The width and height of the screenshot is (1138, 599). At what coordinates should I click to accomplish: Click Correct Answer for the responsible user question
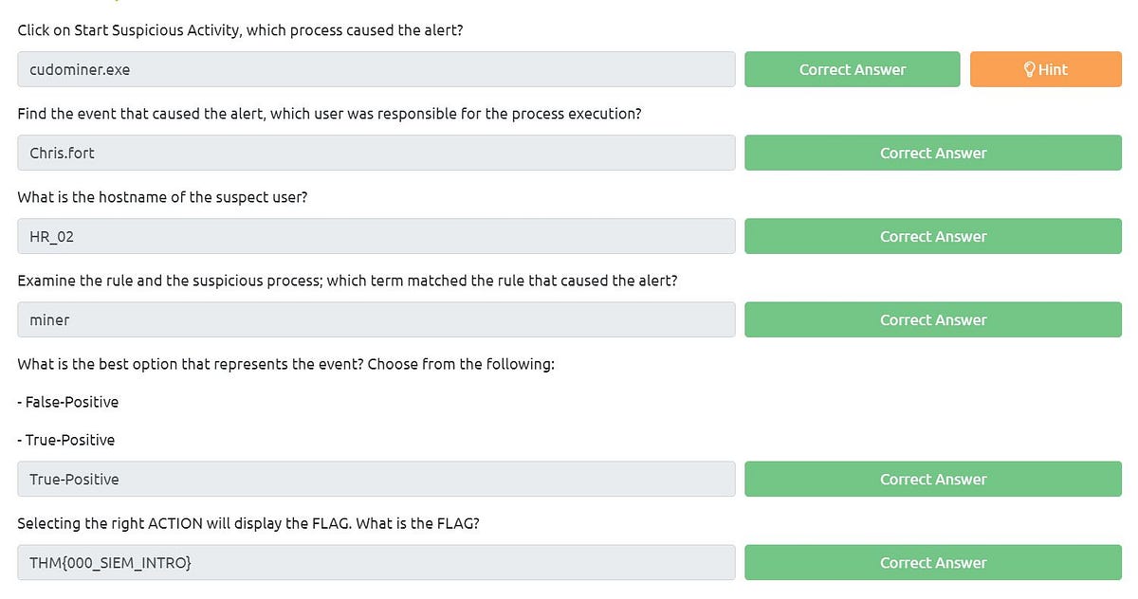(932, 153)
